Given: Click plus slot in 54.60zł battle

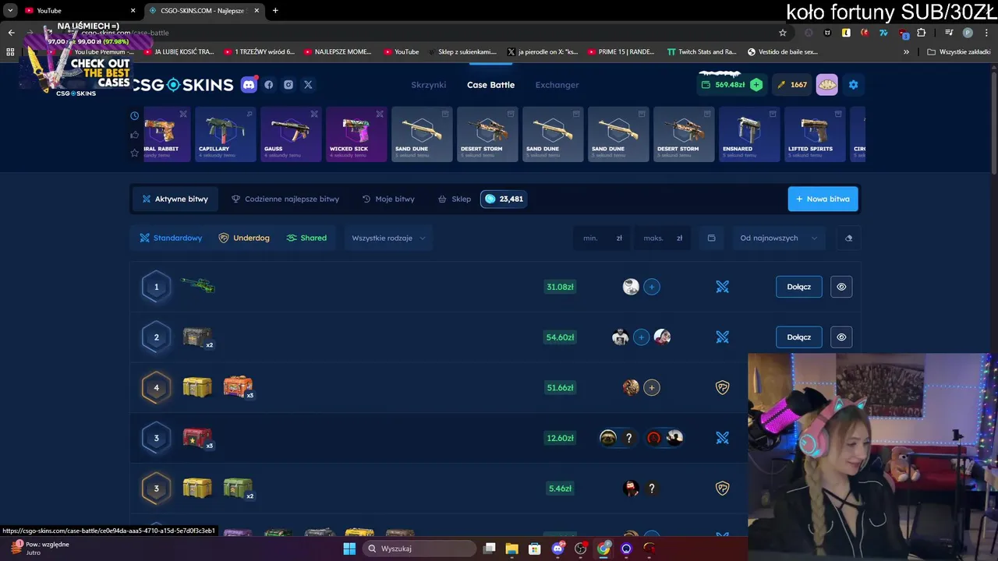Looking at the screenshot, I should (641, 337).
